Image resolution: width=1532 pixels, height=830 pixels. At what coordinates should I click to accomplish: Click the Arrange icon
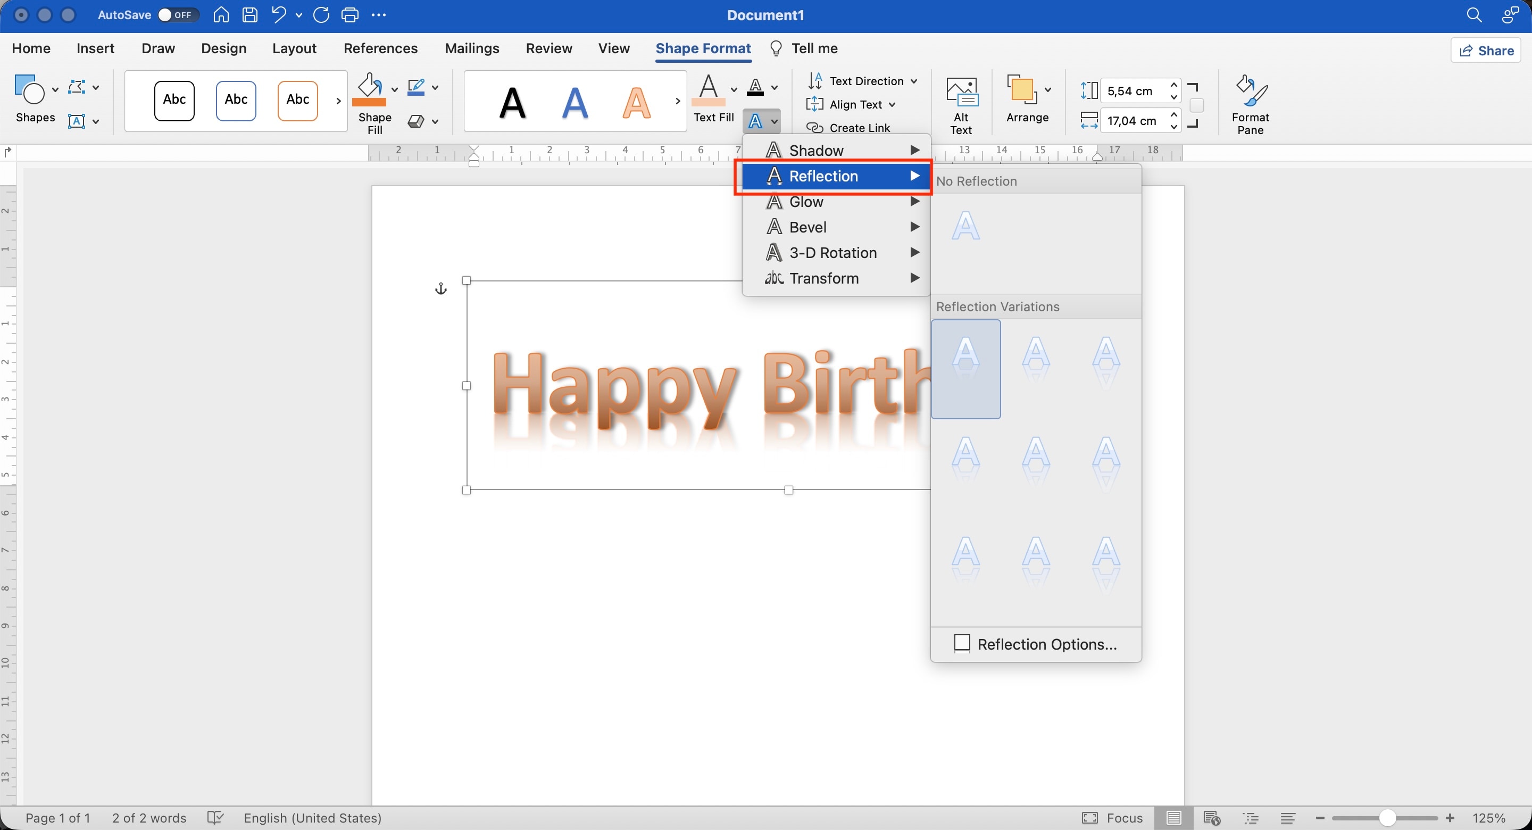[1022, 90]
